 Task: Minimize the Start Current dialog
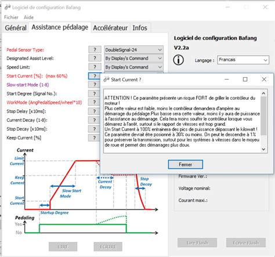227,79
